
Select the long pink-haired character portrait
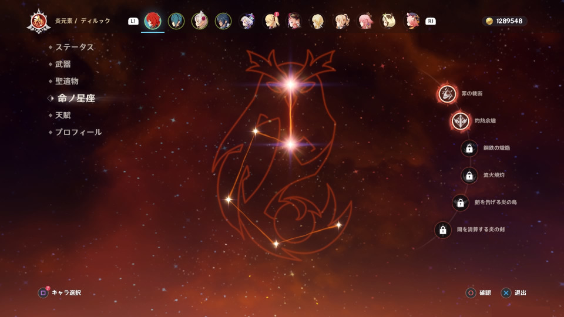click(x=365, y=21)
